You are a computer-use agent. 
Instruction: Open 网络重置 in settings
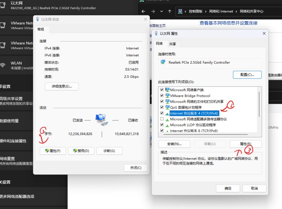pyautogui.click(x=17, y=161)
